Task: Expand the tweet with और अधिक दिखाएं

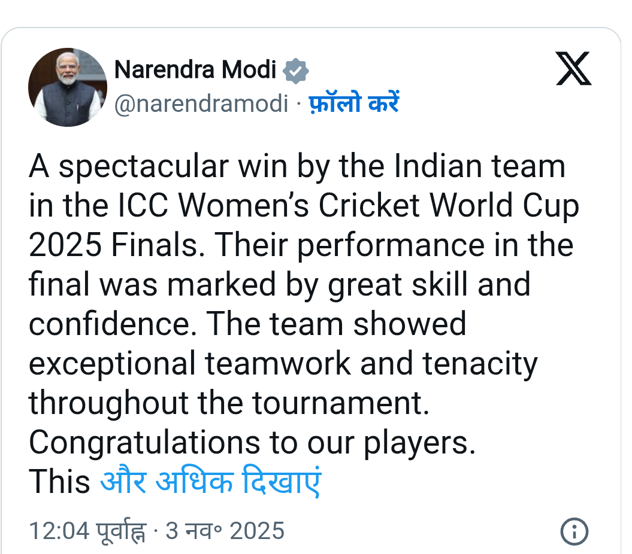Action: (210, 482)
